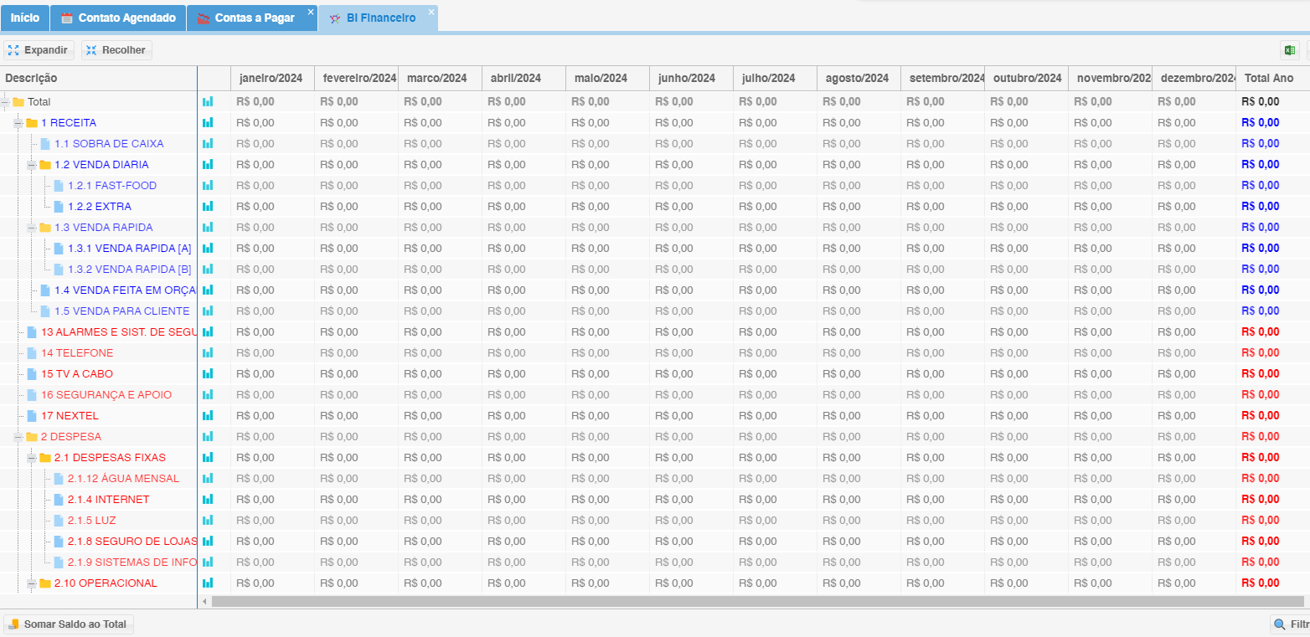Click the Recolher button
This screenshot has height=637, width=1310.
coord(116,50)
